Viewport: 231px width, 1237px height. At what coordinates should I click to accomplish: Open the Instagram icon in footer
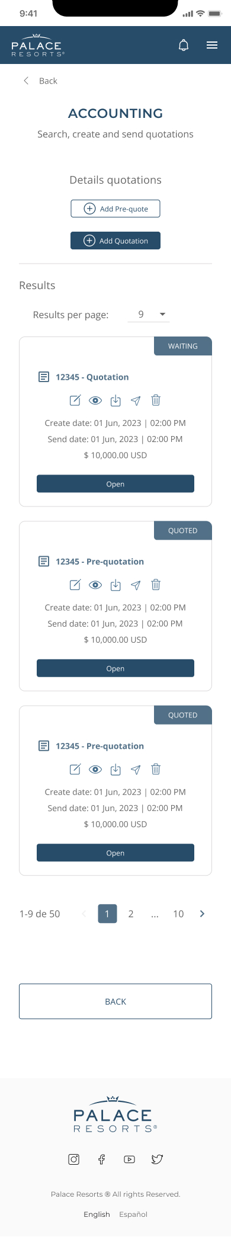[74, 1159]
